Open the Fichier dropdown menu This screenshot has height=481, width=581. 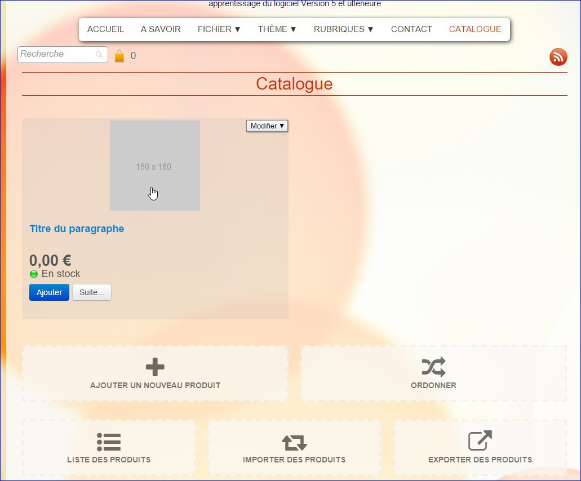pyautogui.click(x=219, y=29)
